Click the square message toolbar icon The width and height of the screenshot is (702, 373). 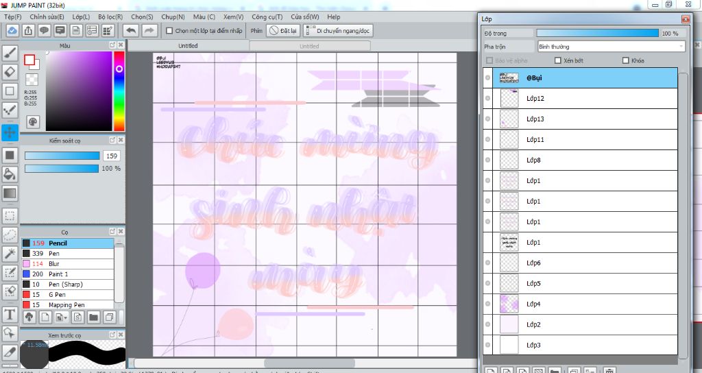coord(60,30)
